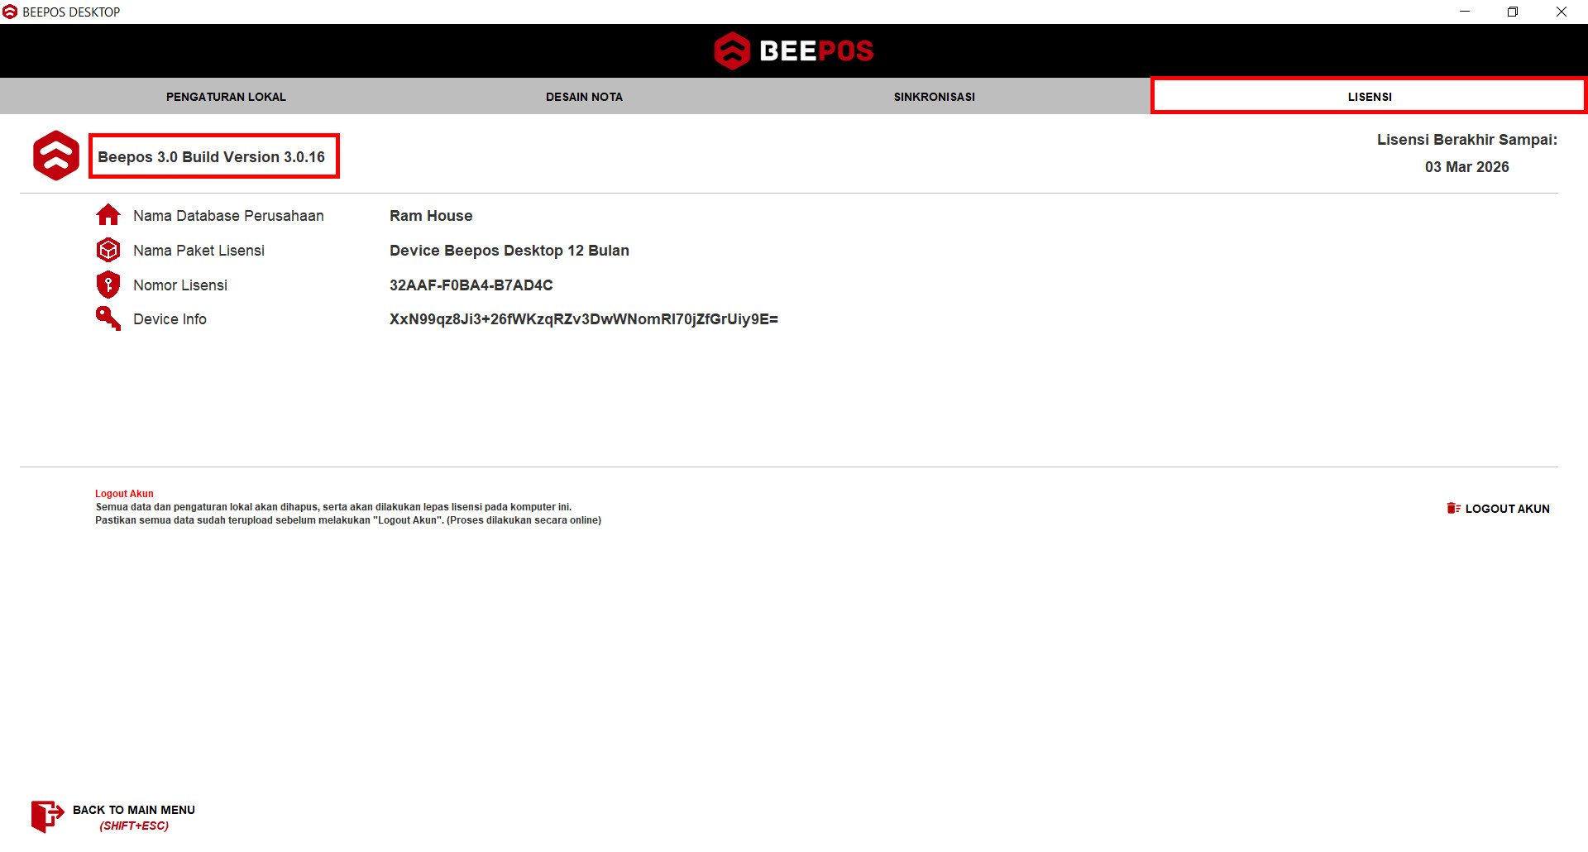1588x852 pixels.
Task: Click the shield icon beside Nomor Lisensi
Action: (x=108, y=285)
